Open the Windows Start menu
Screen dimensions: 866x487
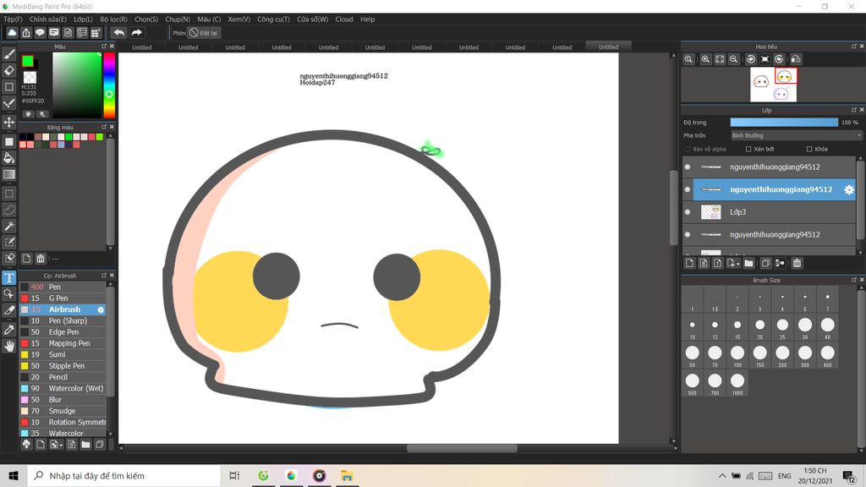(14, 475)
